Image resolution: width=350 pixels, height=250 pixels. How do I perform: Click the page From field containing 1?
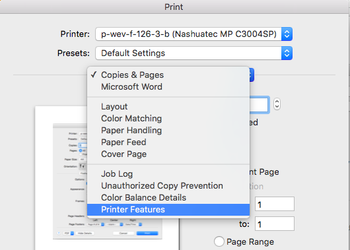click(x=275, y=204)
